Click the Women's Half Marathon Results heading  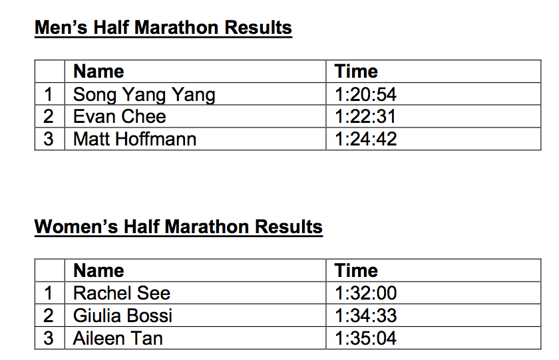pyautogui.click(x=178, y=226)
